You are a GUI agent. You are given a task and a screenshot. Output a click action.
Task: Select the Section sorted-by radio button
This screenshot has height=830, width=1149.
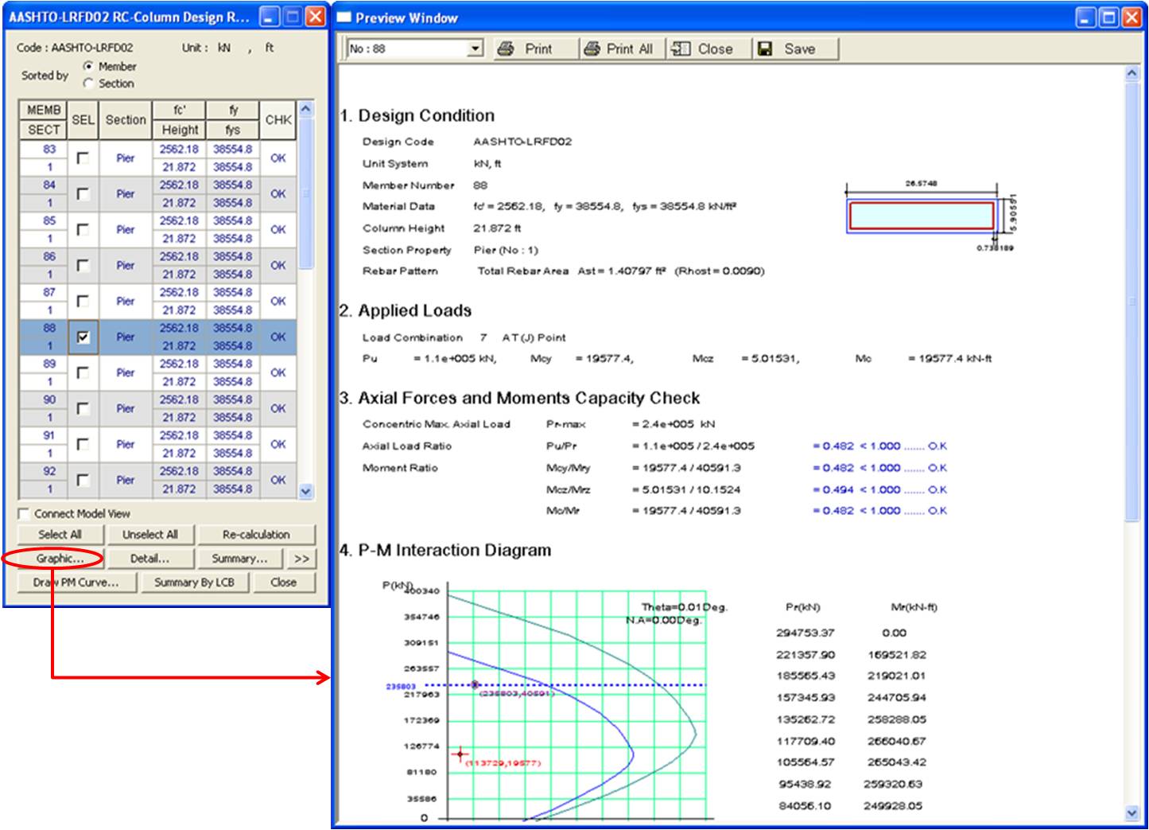88,84
